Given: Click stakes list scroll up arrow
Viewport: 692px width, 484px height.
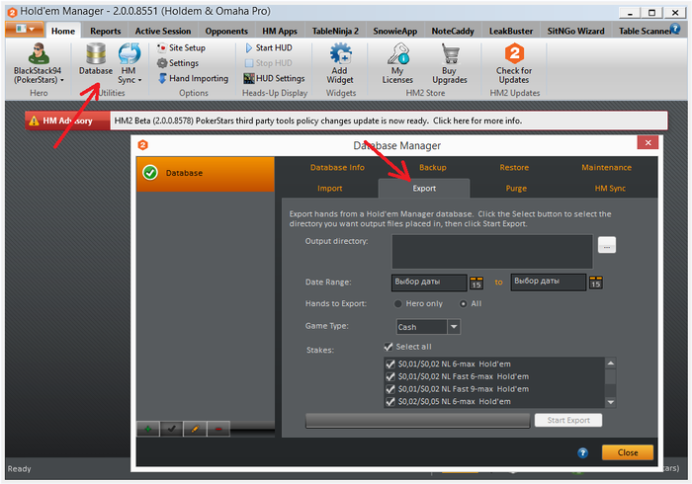Looking at the screenshot, I should (611, 363).
